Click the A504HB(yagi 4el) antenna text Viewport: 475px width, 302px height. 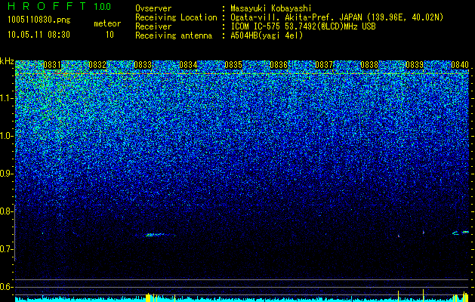[x=267, y=35]
